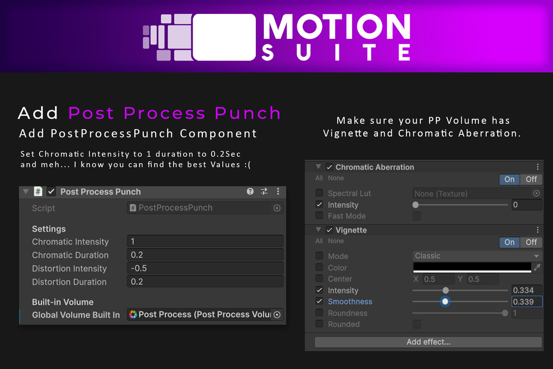This screenshot has height=369, width=553.
Task: Click the Motion Suite logo
Action: 276,37
